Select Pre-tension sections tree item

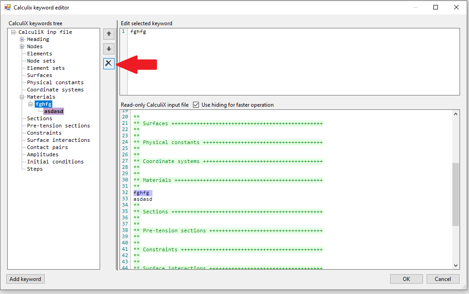pyautogui.click(x=58, y=126)
